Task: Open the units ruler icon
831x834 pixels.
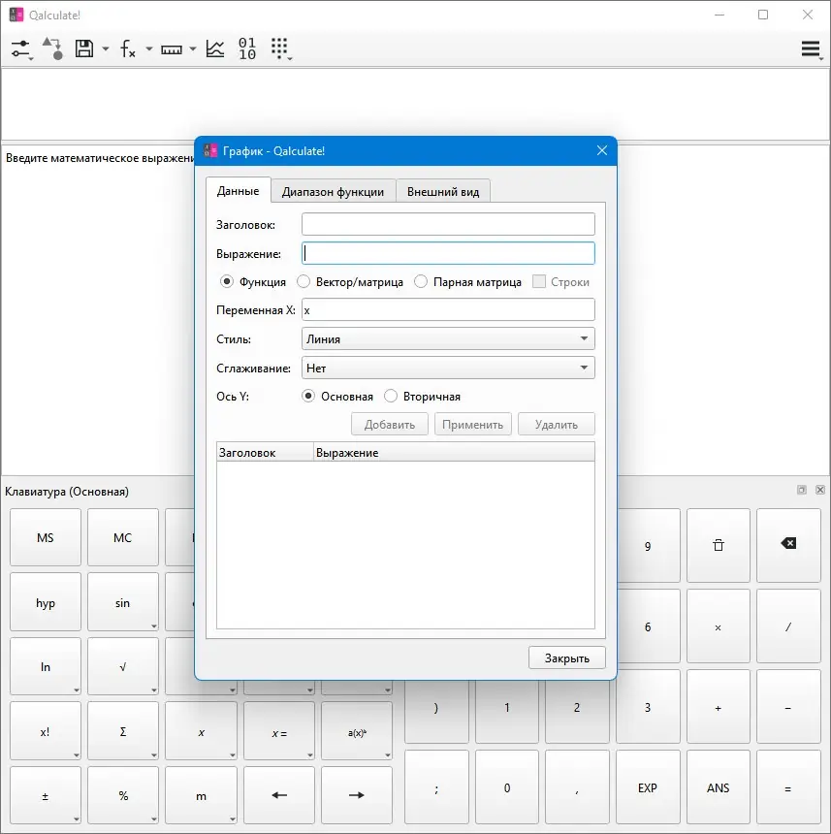Action: pos(172,49)
